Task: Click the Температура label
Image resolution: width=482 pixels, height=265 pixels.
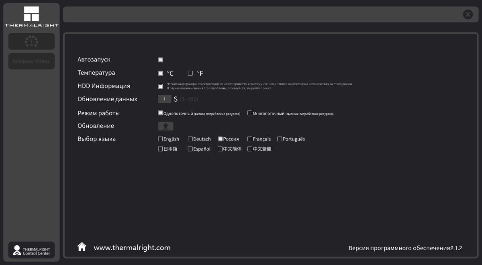Action: pyautogui.click(x=96, y=73)
